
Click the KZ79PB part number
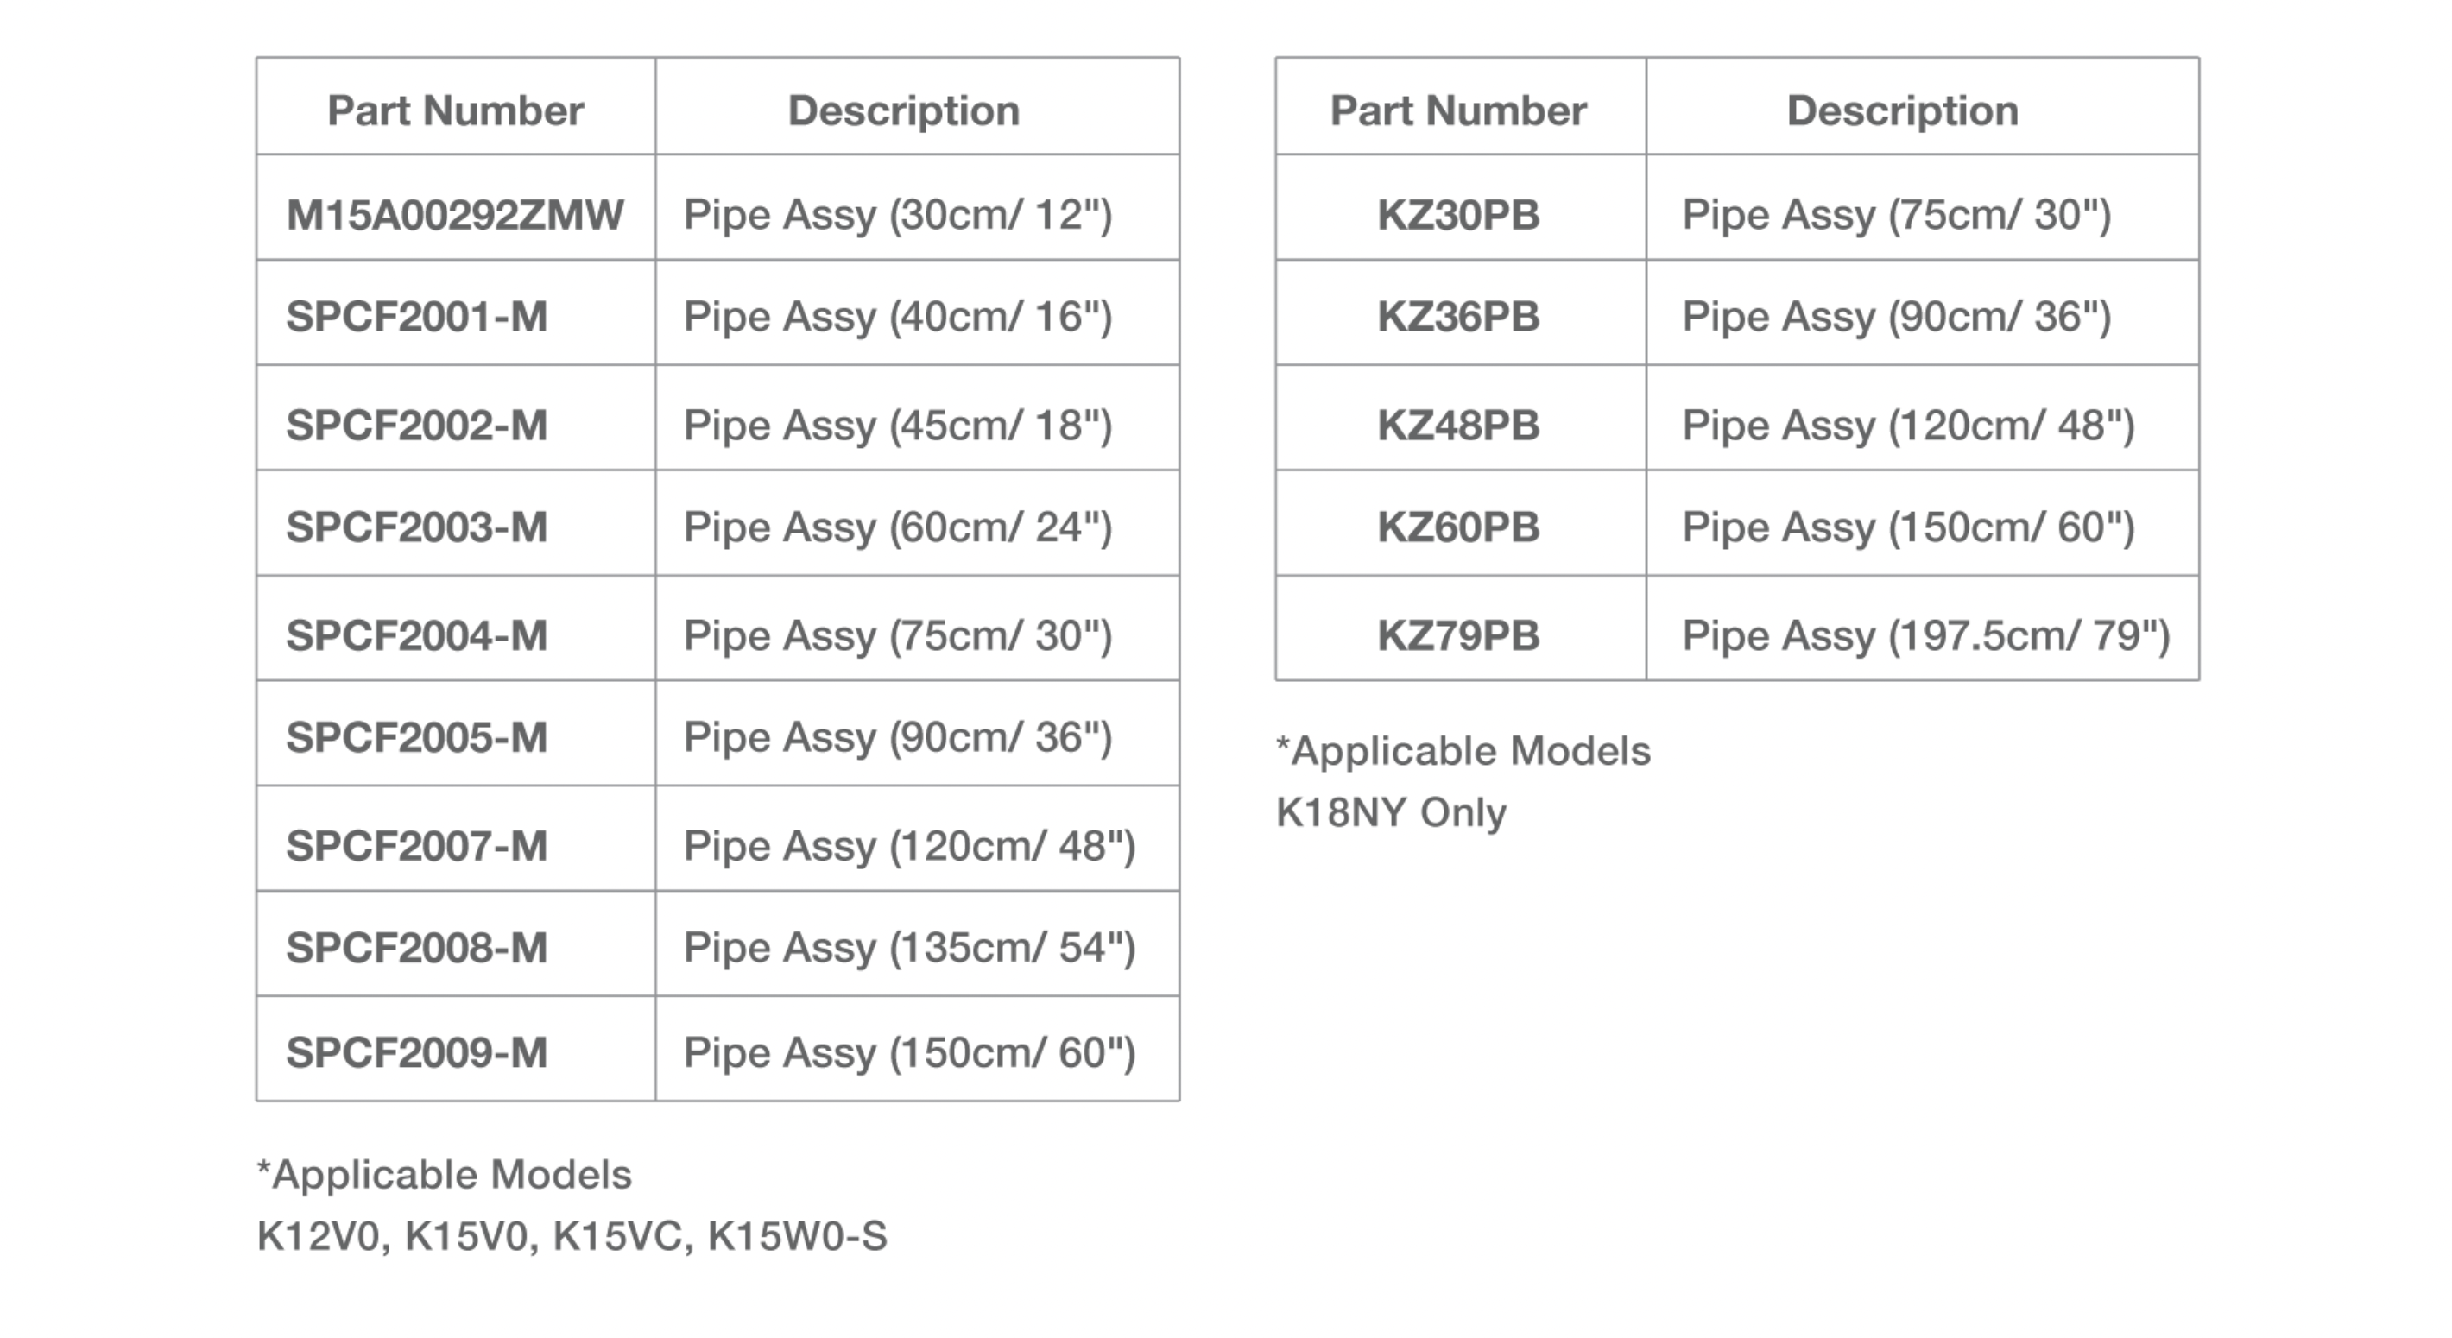1458,634
